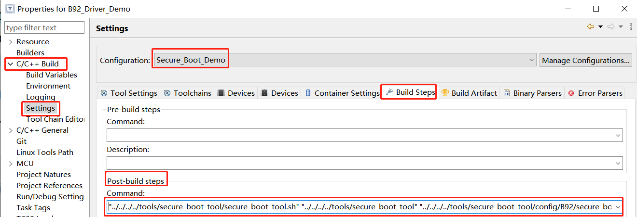Click the Properties window title icon
The image size is (637, 217).
point(9,9)
